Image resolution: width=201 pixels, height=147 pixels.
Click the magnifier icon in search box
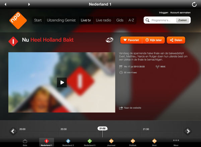pos(147,20)
